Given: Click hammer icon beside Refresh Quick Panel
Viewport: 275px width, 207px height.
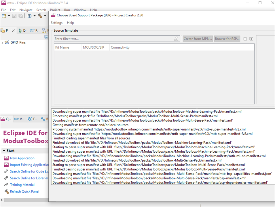Looking at the screenshot, I should coord(7,191).
